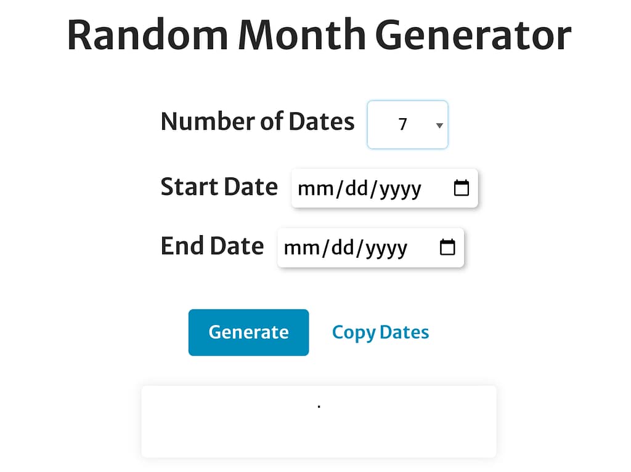Click the Copy Dates link

coord(380,332)
